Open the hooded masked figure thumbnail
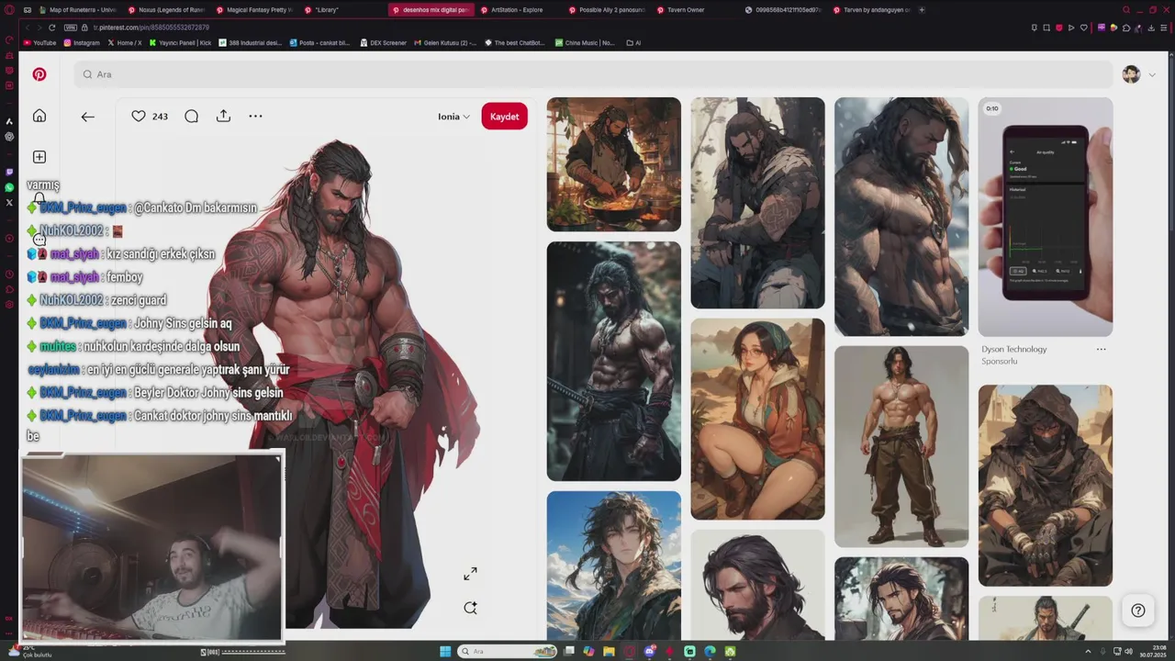The height and width of the screenshot is (661, 1175). coord(1046,486)
